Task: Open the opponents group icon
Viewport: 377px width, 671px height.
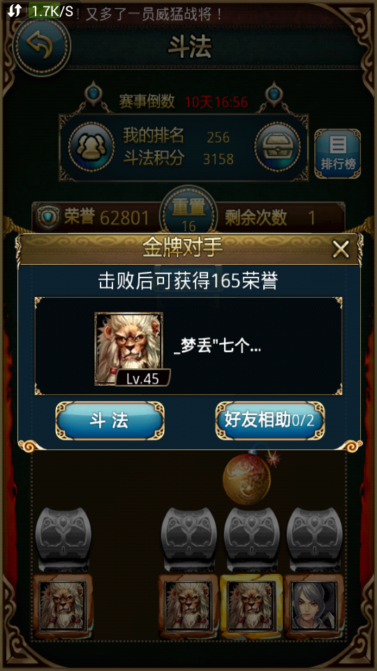Action: 91,147
